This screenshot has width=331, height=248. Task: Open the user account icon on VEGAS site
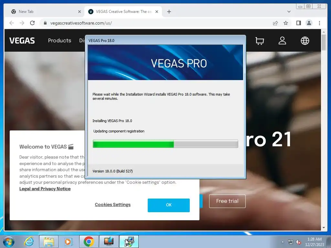(x=282, y=41)
